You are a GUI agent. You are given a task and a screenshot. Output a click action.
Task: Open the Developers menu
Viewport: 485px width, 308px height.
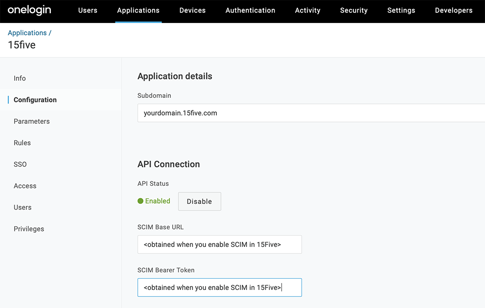click(x=453, y=10)
